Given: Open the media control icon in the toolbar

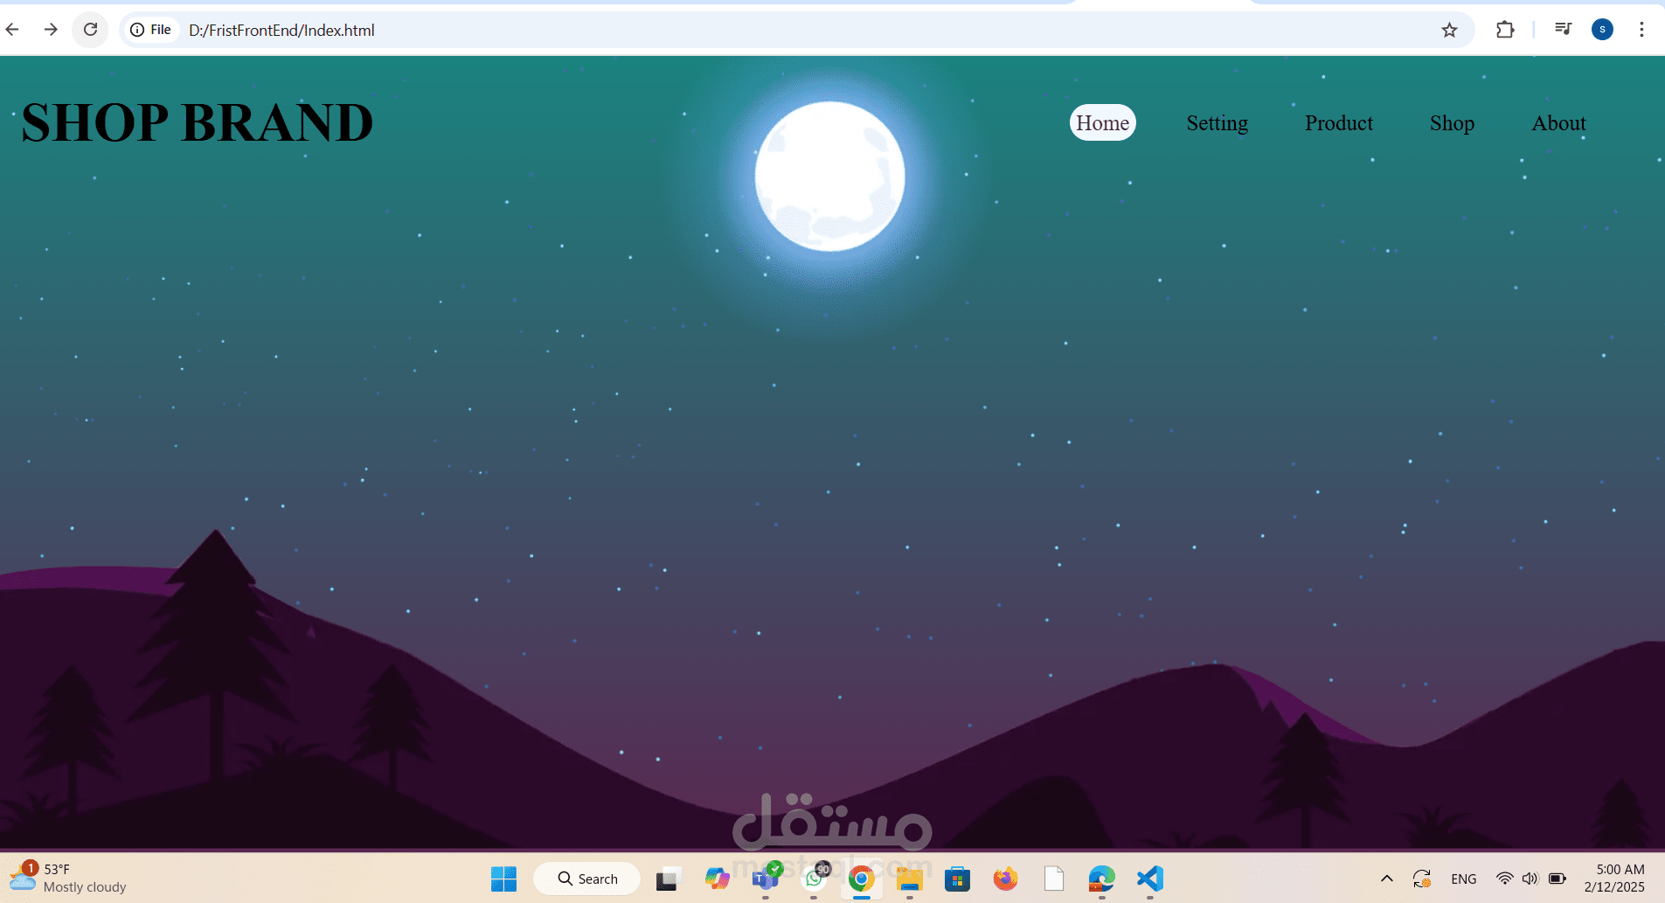Looking at the screenshot, I should pyautogui.click(x=1563, y=30).
